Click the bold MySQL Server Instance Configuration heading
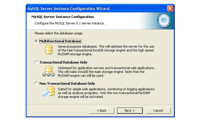Image resolution: width=207 pixels, height=122 pixels. click(x=63, y=17)
